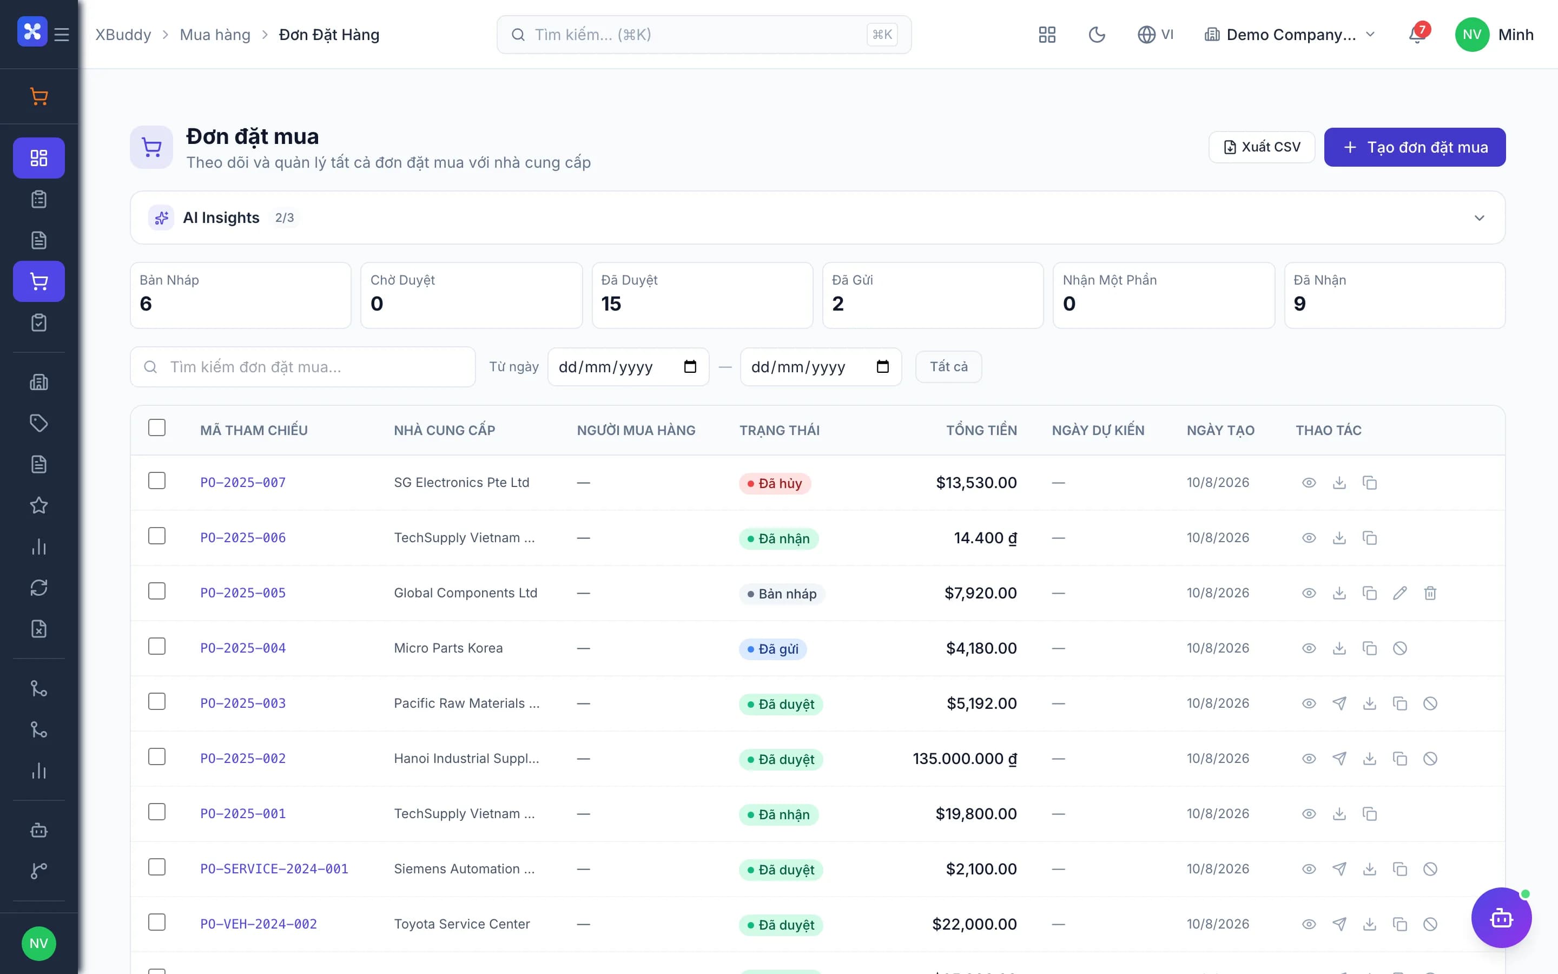Screen dimensions: 1558x974
Task: Select all orders with header checkbox
Action: [156, 427]
